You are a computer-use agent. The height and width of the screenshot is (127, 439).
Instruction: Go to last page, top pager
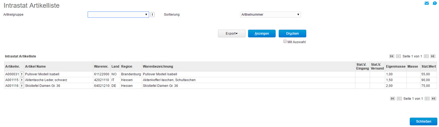point(433,56)
